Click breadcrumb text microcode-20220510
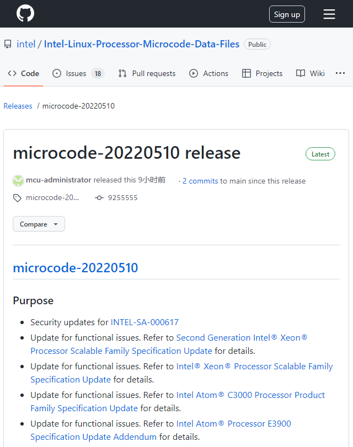 pyautogui.click(x=78, y=106)
